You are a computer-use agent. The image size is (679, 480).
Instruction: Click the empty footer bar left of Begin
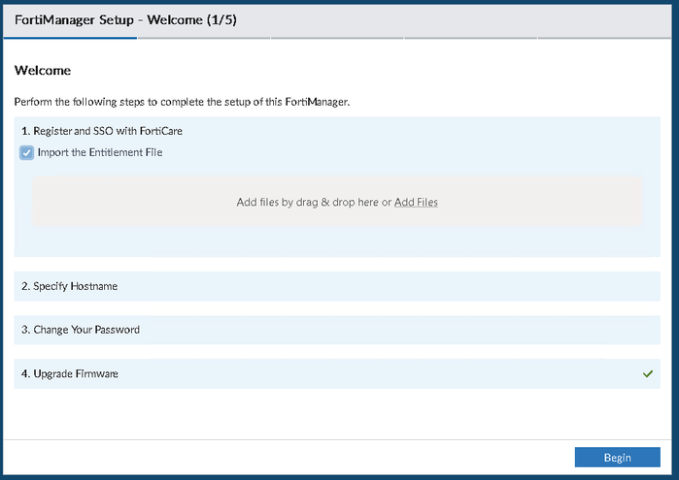click(x=291, y=458)
